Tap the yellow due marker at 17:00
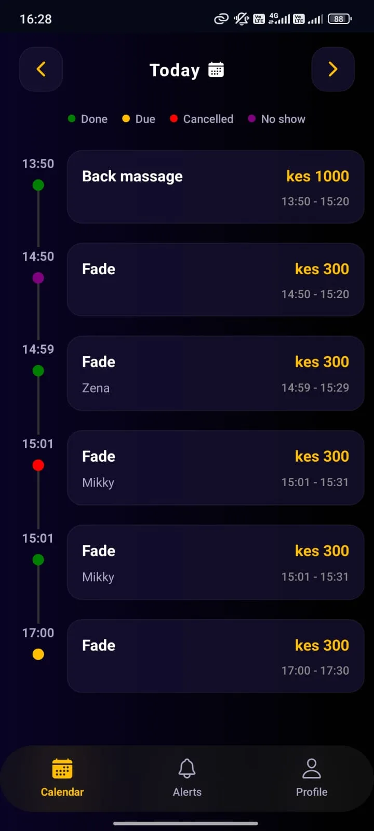 38,654
